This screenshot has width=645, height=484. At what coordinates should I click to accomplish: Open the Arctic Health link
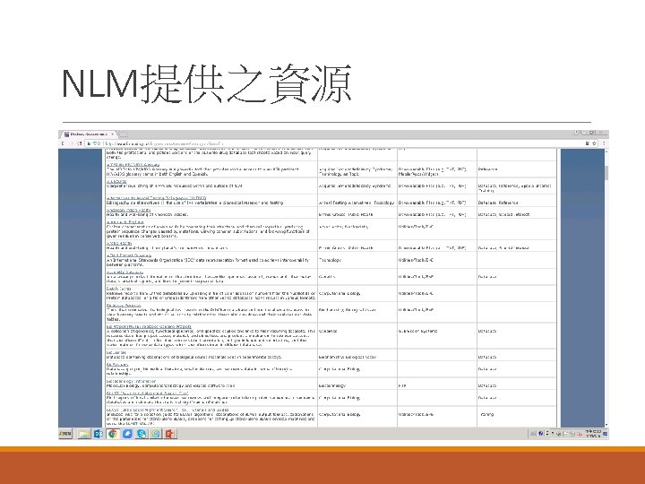coord(119,243)
